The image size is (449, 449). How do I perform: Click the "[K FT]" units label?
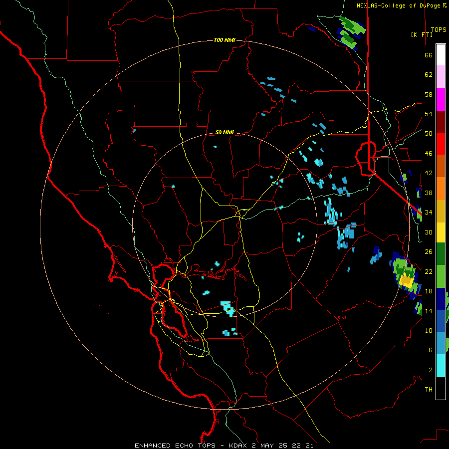tap(422, 34)
